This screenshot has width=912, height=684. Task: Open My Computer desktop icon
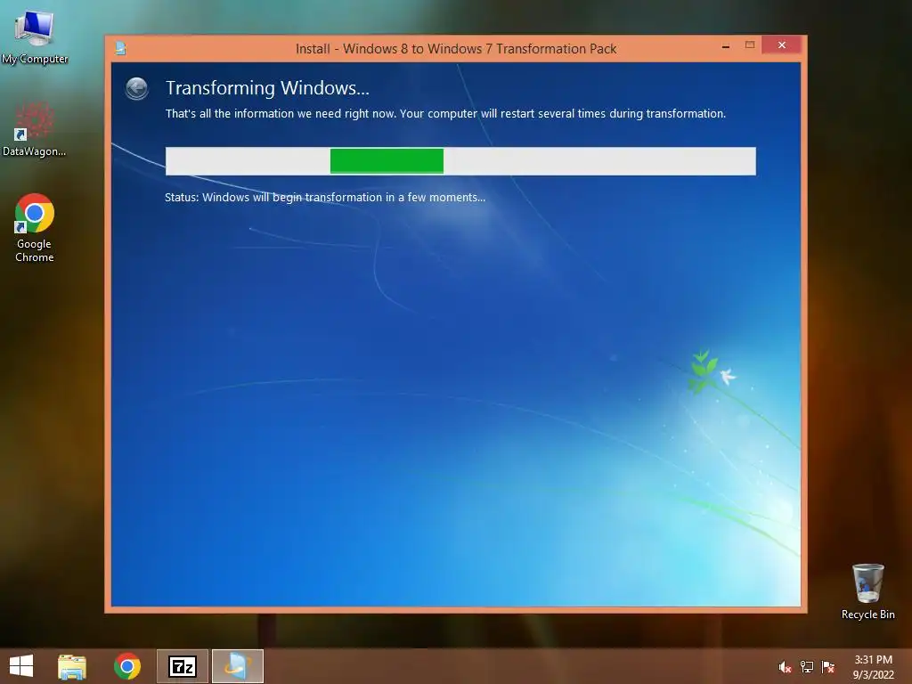click(35, 36)
